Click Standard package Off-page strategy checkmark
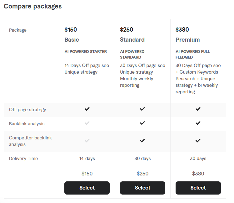Image resolution: width=234 pixels, height=203 pixels. pos(142,109)
